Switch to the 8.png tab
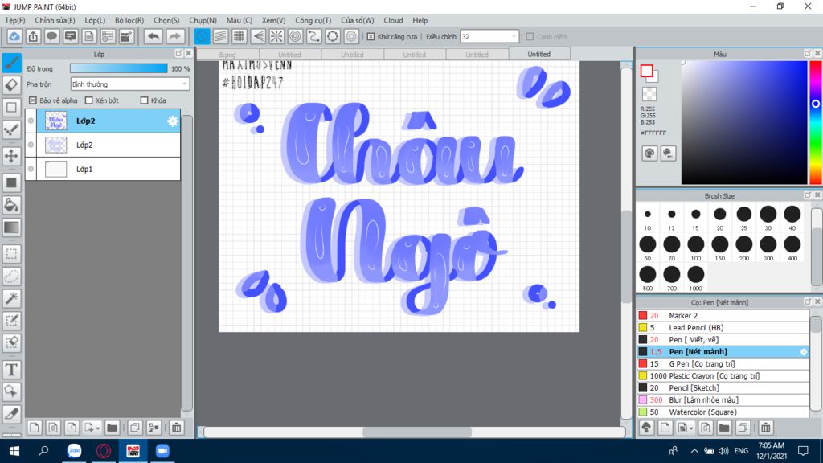823x463 pixels. tap(227, 55)
